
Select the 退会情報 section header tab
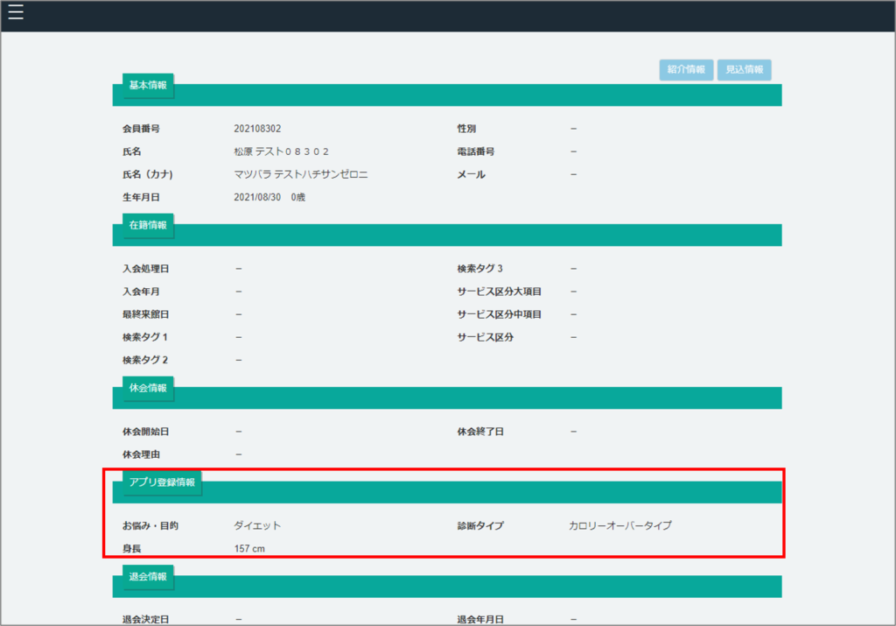(x=147, y=576)
